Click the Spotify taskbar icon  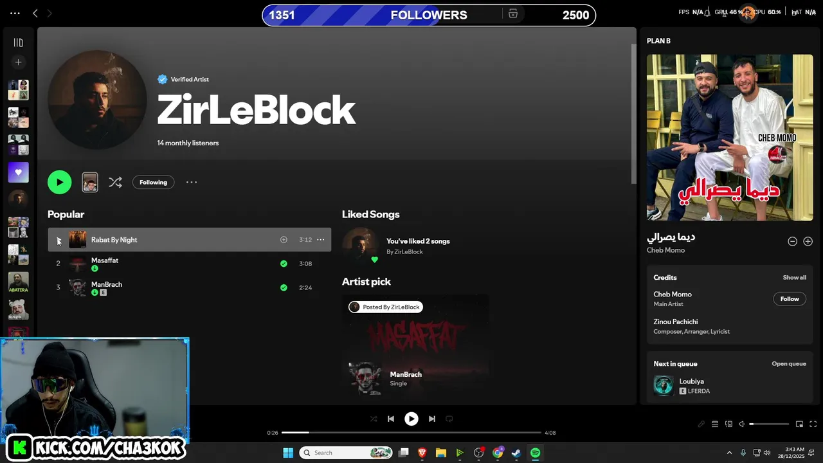pos(535,453)
